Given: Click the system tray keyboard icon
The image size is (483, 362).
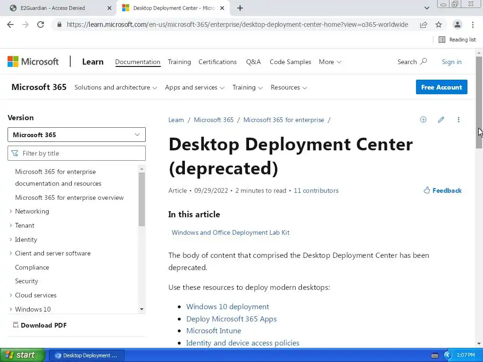Looking at the screenshot, I should (435, 355).
